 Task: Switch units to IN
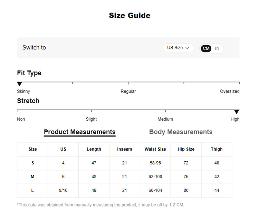click(217, 48)
